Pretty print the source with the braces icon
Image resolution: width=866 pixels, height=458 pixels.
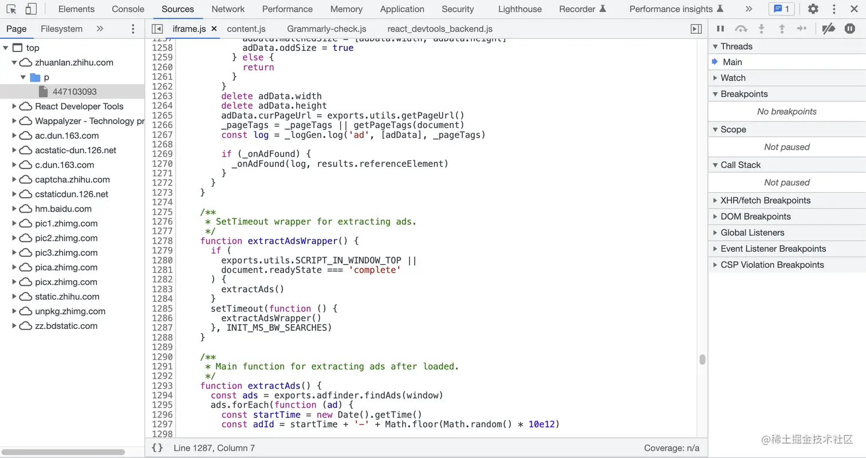point(158,448)
